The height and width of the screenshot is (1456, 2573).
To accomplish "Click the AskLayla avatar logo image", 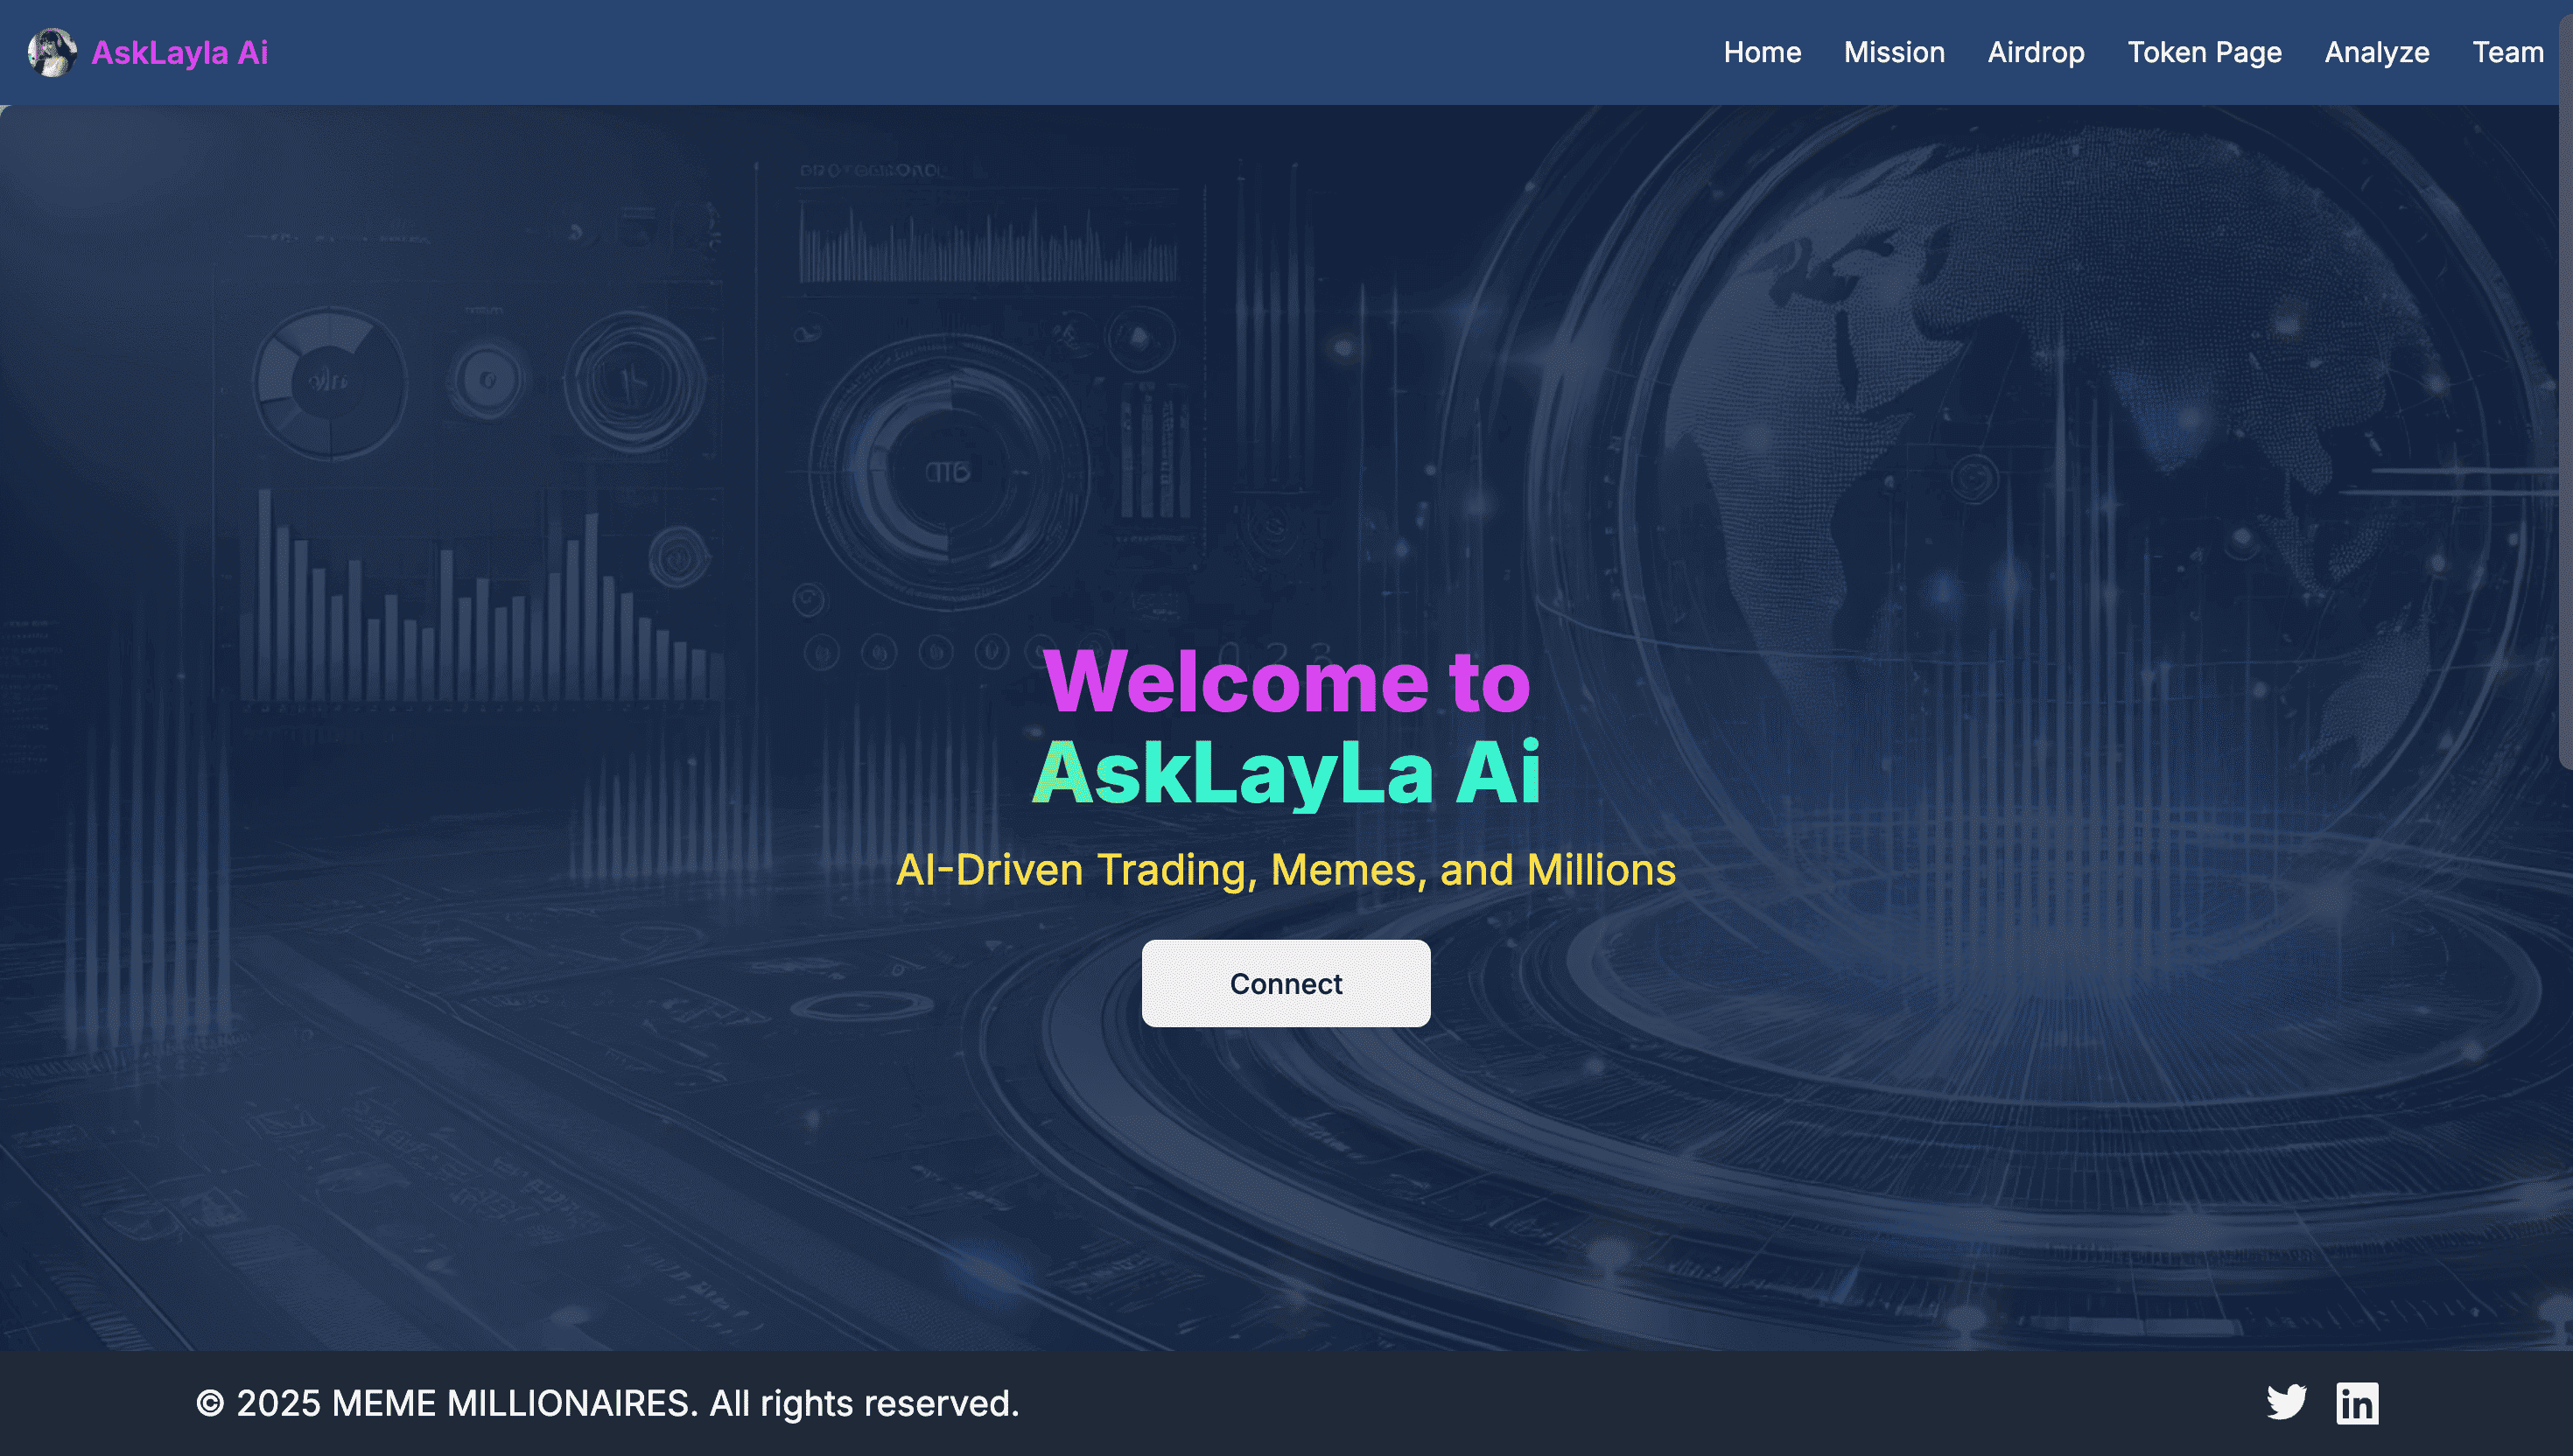I will coord(52,52).
